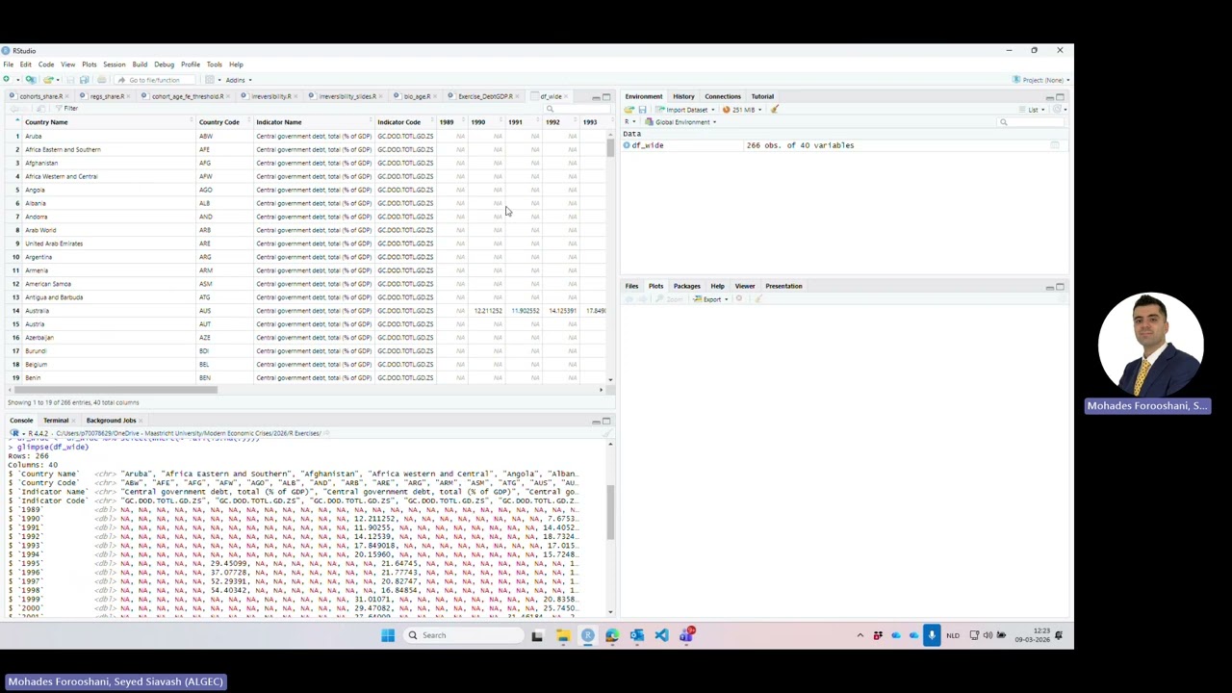1232x693 pixels.
Task: Switch to the Connections tab
Action: pos(722,96)
